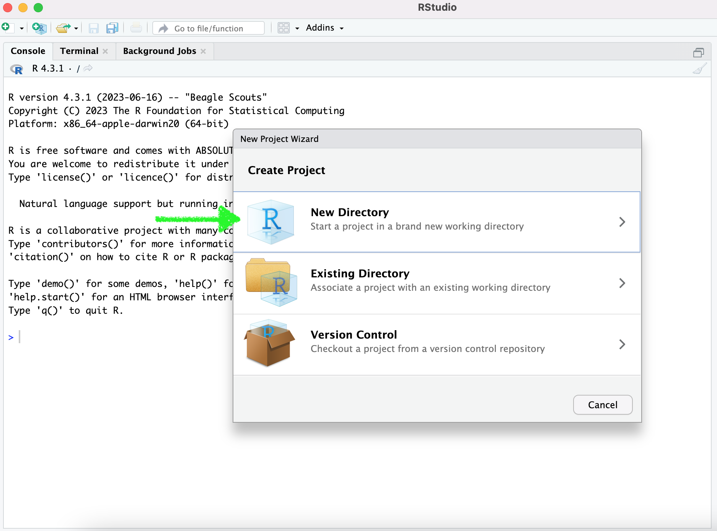Click the New Directory R cube icon
Image resolution: width=717 pixels, height=531 pixels.
pos(271,222)
